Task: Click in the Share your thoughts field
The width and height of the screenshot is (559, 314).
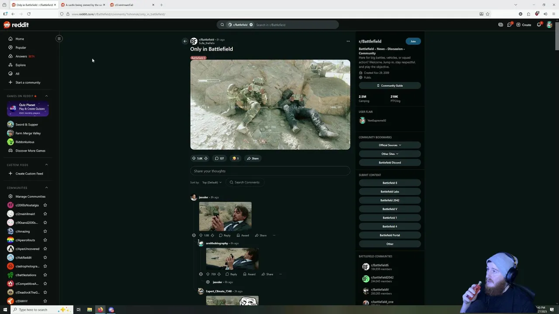Action: (270, 171)
